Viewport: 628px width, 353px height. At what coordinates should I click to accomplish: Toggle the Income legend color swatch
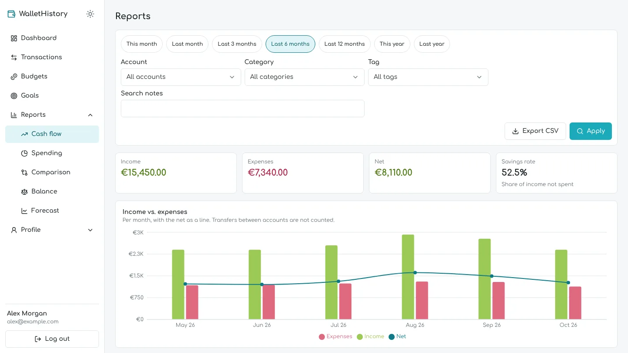tap(360, 337)
